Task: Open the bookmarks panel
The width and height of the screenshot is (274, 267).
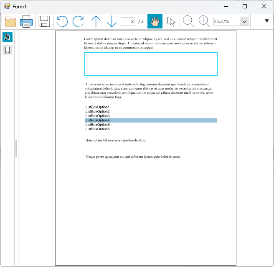Action: [x=8, y=50]
